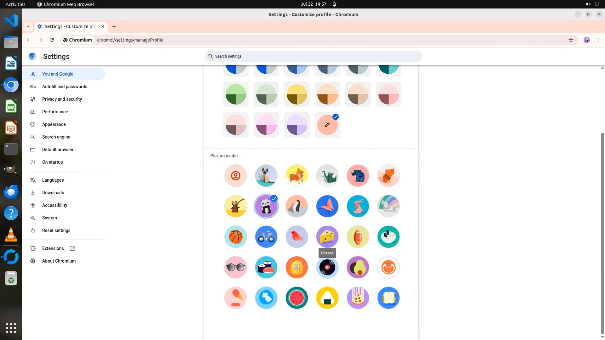Image resolution: width=605 pixels, height=340 pixels.
Task: Open the tab search dropdown arrow
Action: point(28,26)
